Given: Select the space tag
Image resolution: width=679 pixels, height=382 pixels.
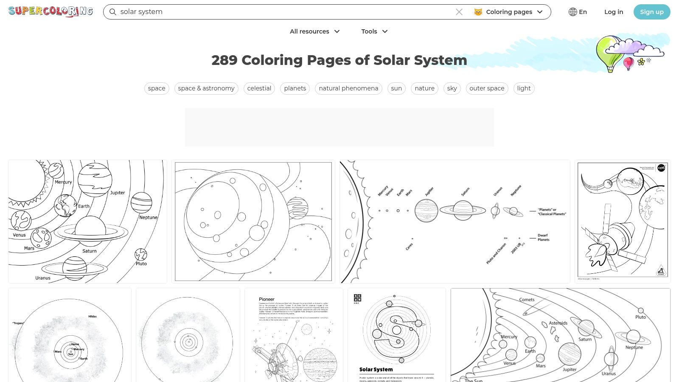Looking at the screenshot, I should [x=157, y=88].
